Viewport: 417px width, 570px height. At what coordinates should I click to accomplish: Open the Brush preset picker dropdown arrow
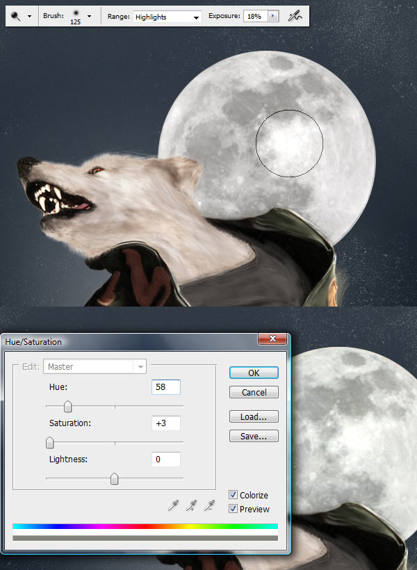(x=89, y=17)
